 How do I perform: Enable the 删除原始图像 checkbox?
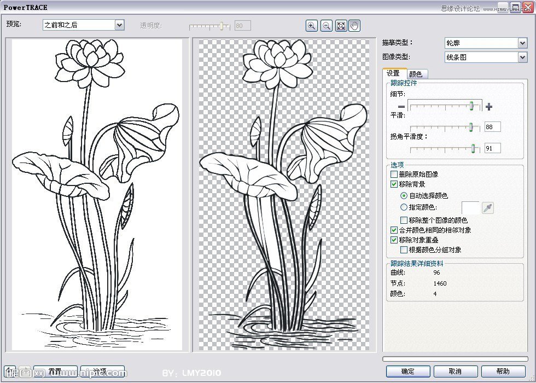point(394,174)
